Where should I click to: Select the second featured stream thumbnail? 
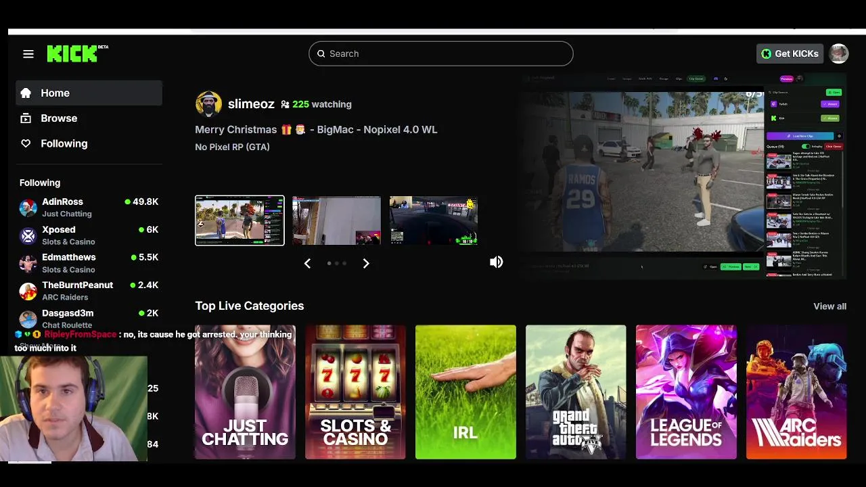coord(336,221)
